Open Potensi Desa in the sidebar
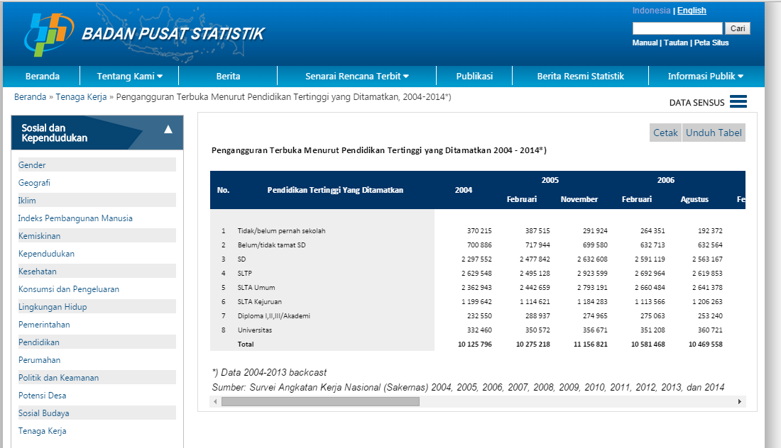781x448 pixels. tap(43, 396)
